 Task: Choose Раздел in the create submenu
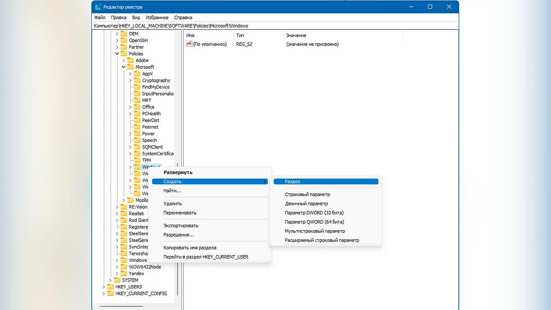[x=292, y=181]
